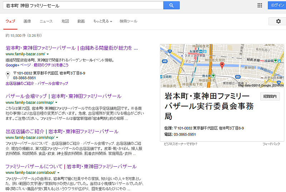
Task: Click the phone number under the first result
Action: (24, 78)
